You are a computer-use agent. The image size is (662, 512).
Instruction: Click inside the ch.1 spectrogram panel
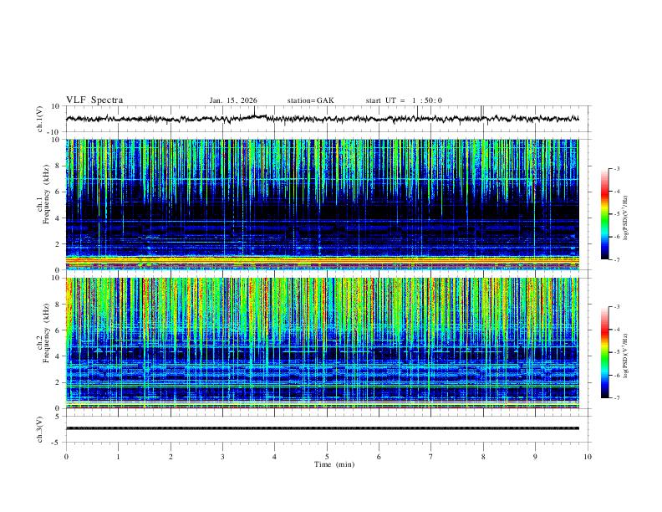click(x=322, y=204)
